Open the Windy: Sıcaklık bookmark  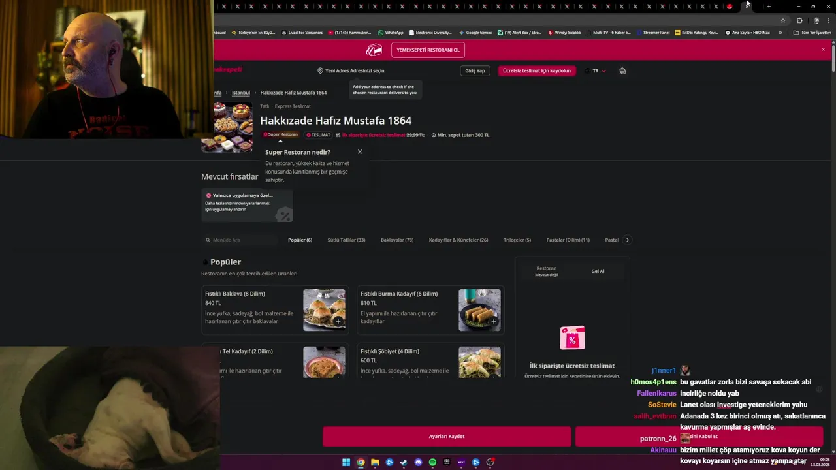(x=564, y=32)
